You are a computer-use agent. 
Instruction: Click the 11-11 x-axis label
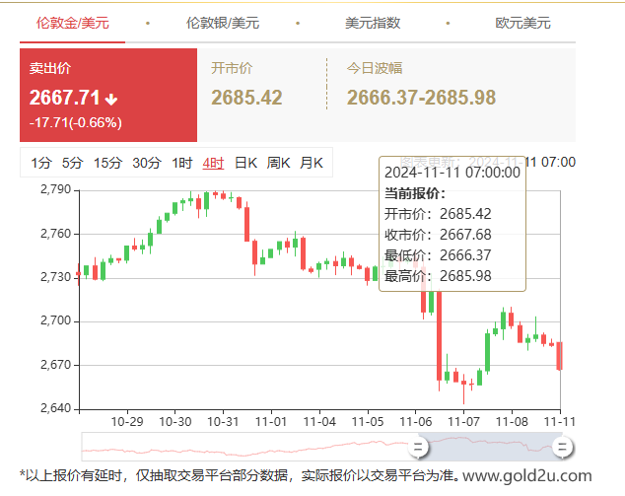(560, 421)
